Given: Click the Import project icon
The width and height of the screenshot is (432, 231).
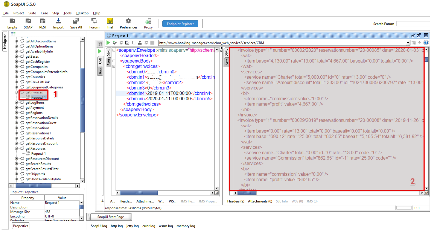Looking at the screenshot, I should click(x=58, y=21).
